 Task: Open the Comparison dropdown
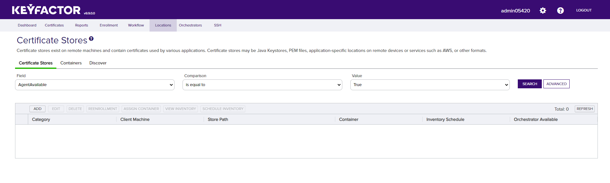pos(262,85)
